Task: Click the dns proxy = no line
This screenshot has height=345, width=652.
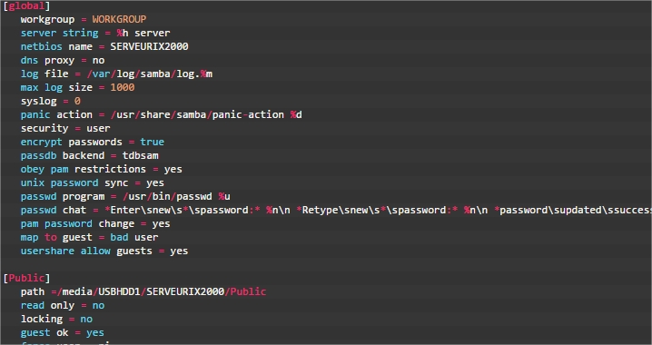Action: coord(63,60)
